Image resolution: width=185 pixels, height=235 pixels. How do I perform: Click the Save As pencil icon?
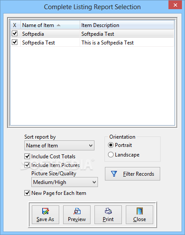click(x=45, y=211)
